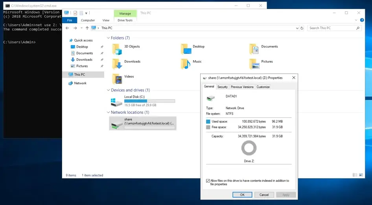This screenshot has height=205, width=372.
Task: Open the Customize Quick Access Toolbar arrow
Action: point(87,13)
